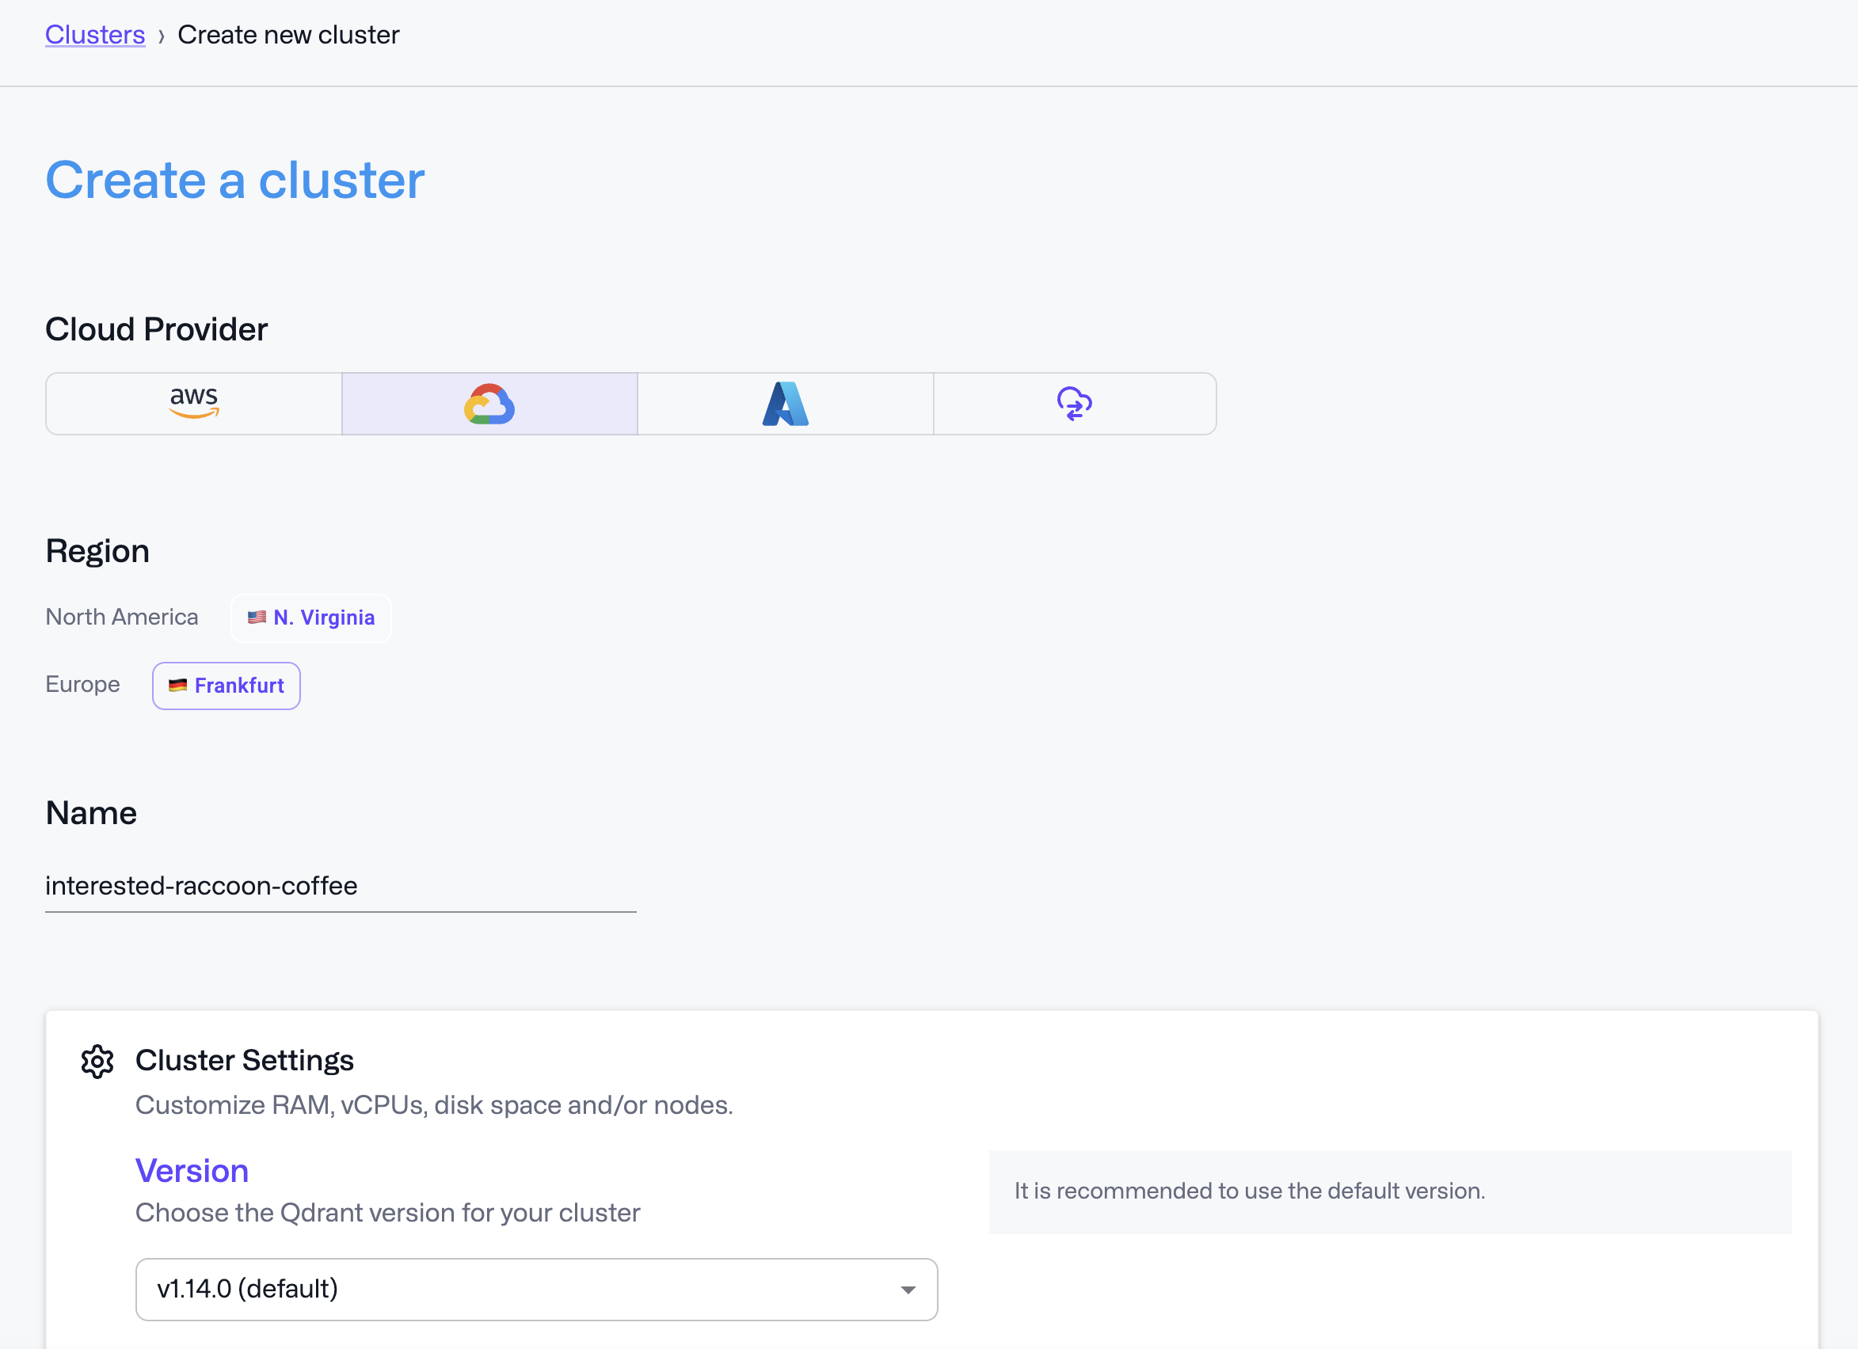Click the recommended version info box

pyautogui.click(x=1390, y=1191)
